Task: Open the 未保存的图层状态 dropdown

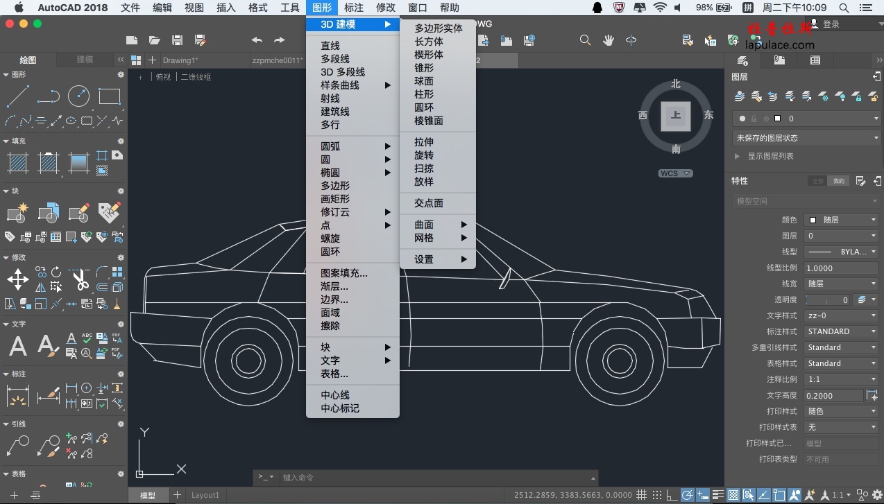Action: coord(807,138)
